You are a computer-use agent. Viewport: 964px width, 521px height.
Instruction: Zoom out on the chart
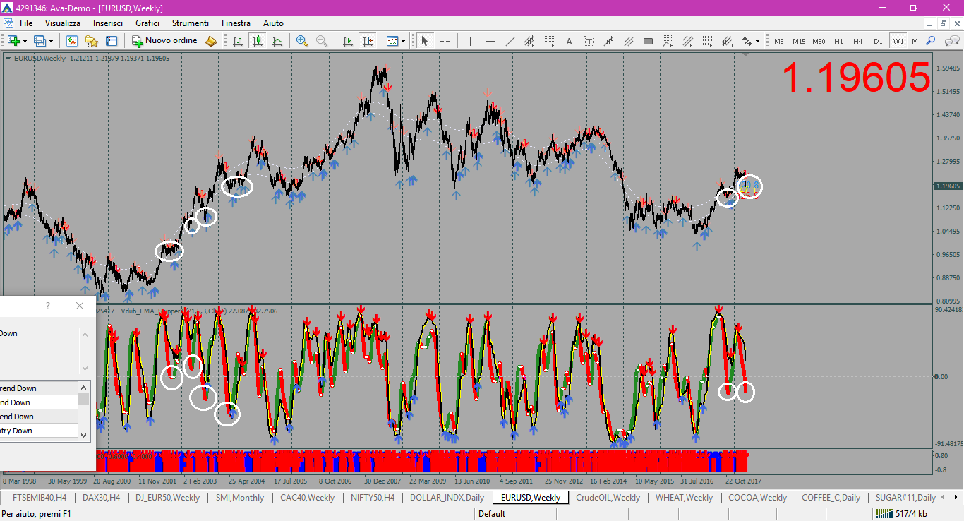[x=322, y=41]
